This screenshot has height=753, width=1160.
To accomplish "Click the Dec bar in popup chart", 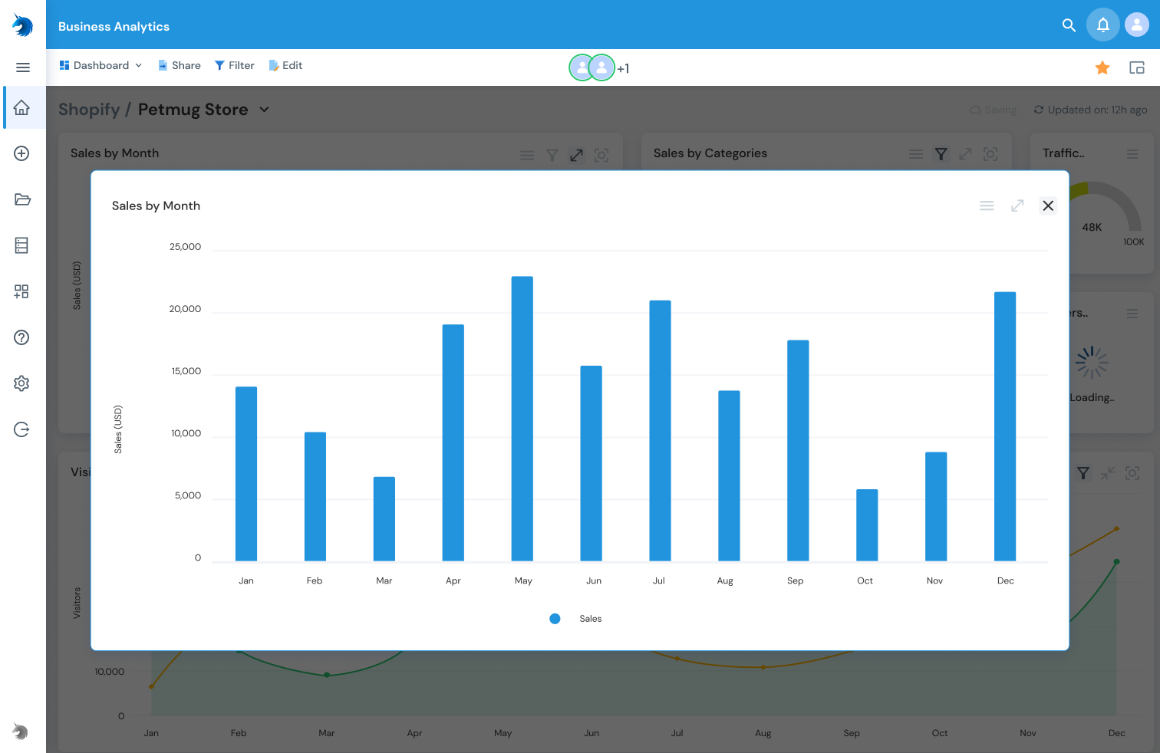I will point(1005,426).
